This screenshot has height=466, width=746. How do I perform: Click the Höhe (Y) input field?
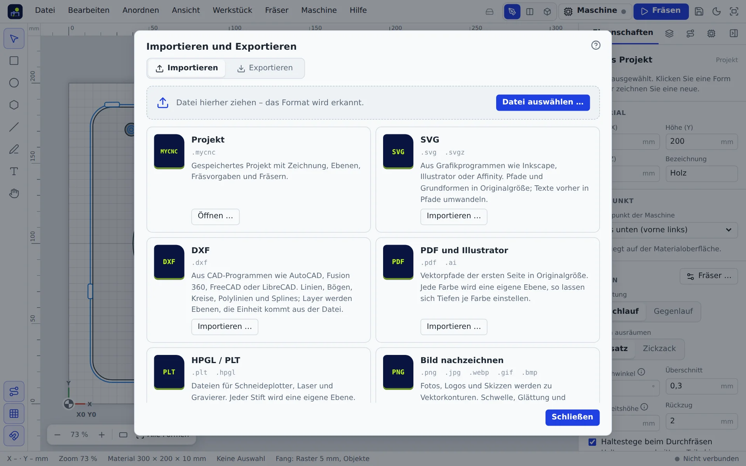tap(701, 142)
